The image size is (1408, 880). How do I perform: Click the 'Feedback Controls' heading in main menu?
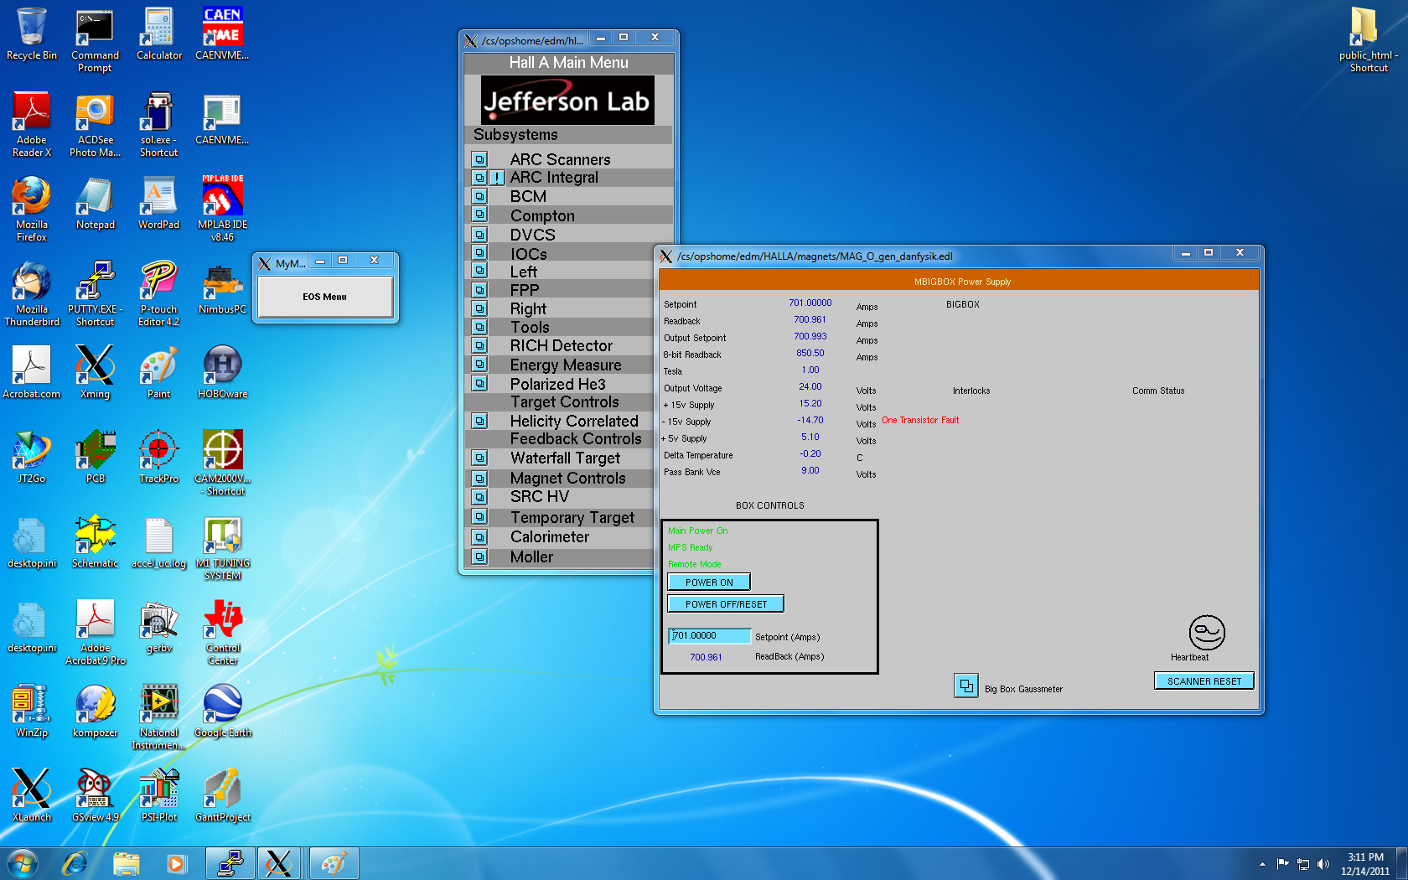pyautogui.click(x=576, y=439)
